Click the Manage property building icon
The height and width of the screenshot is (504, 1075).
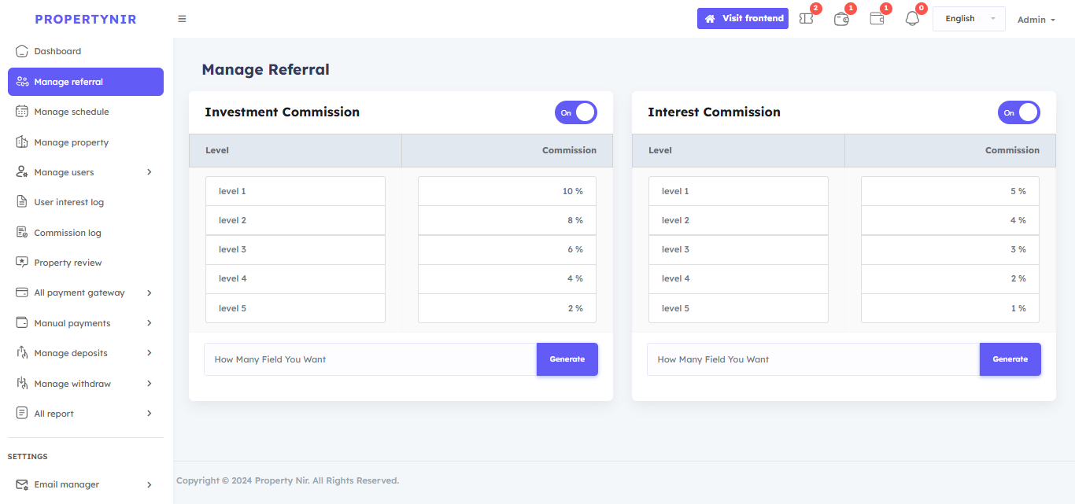point(22,142)
